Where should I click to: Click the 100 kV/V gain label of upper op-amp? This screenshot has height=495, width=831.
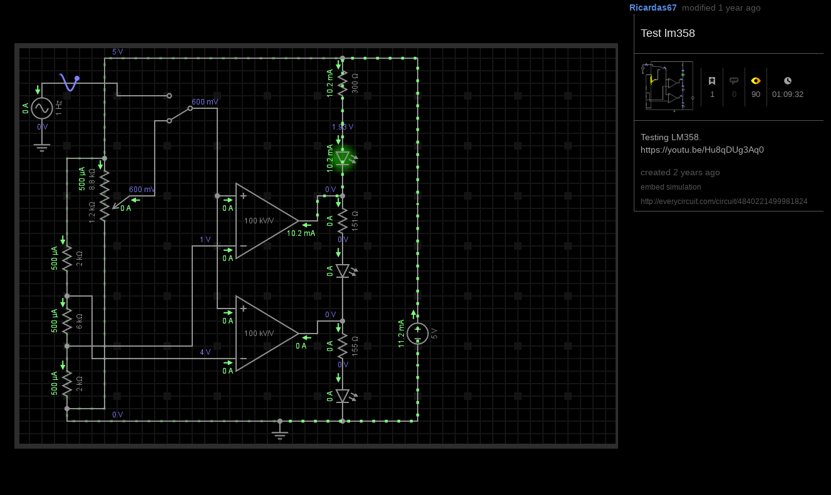[259, 221]
